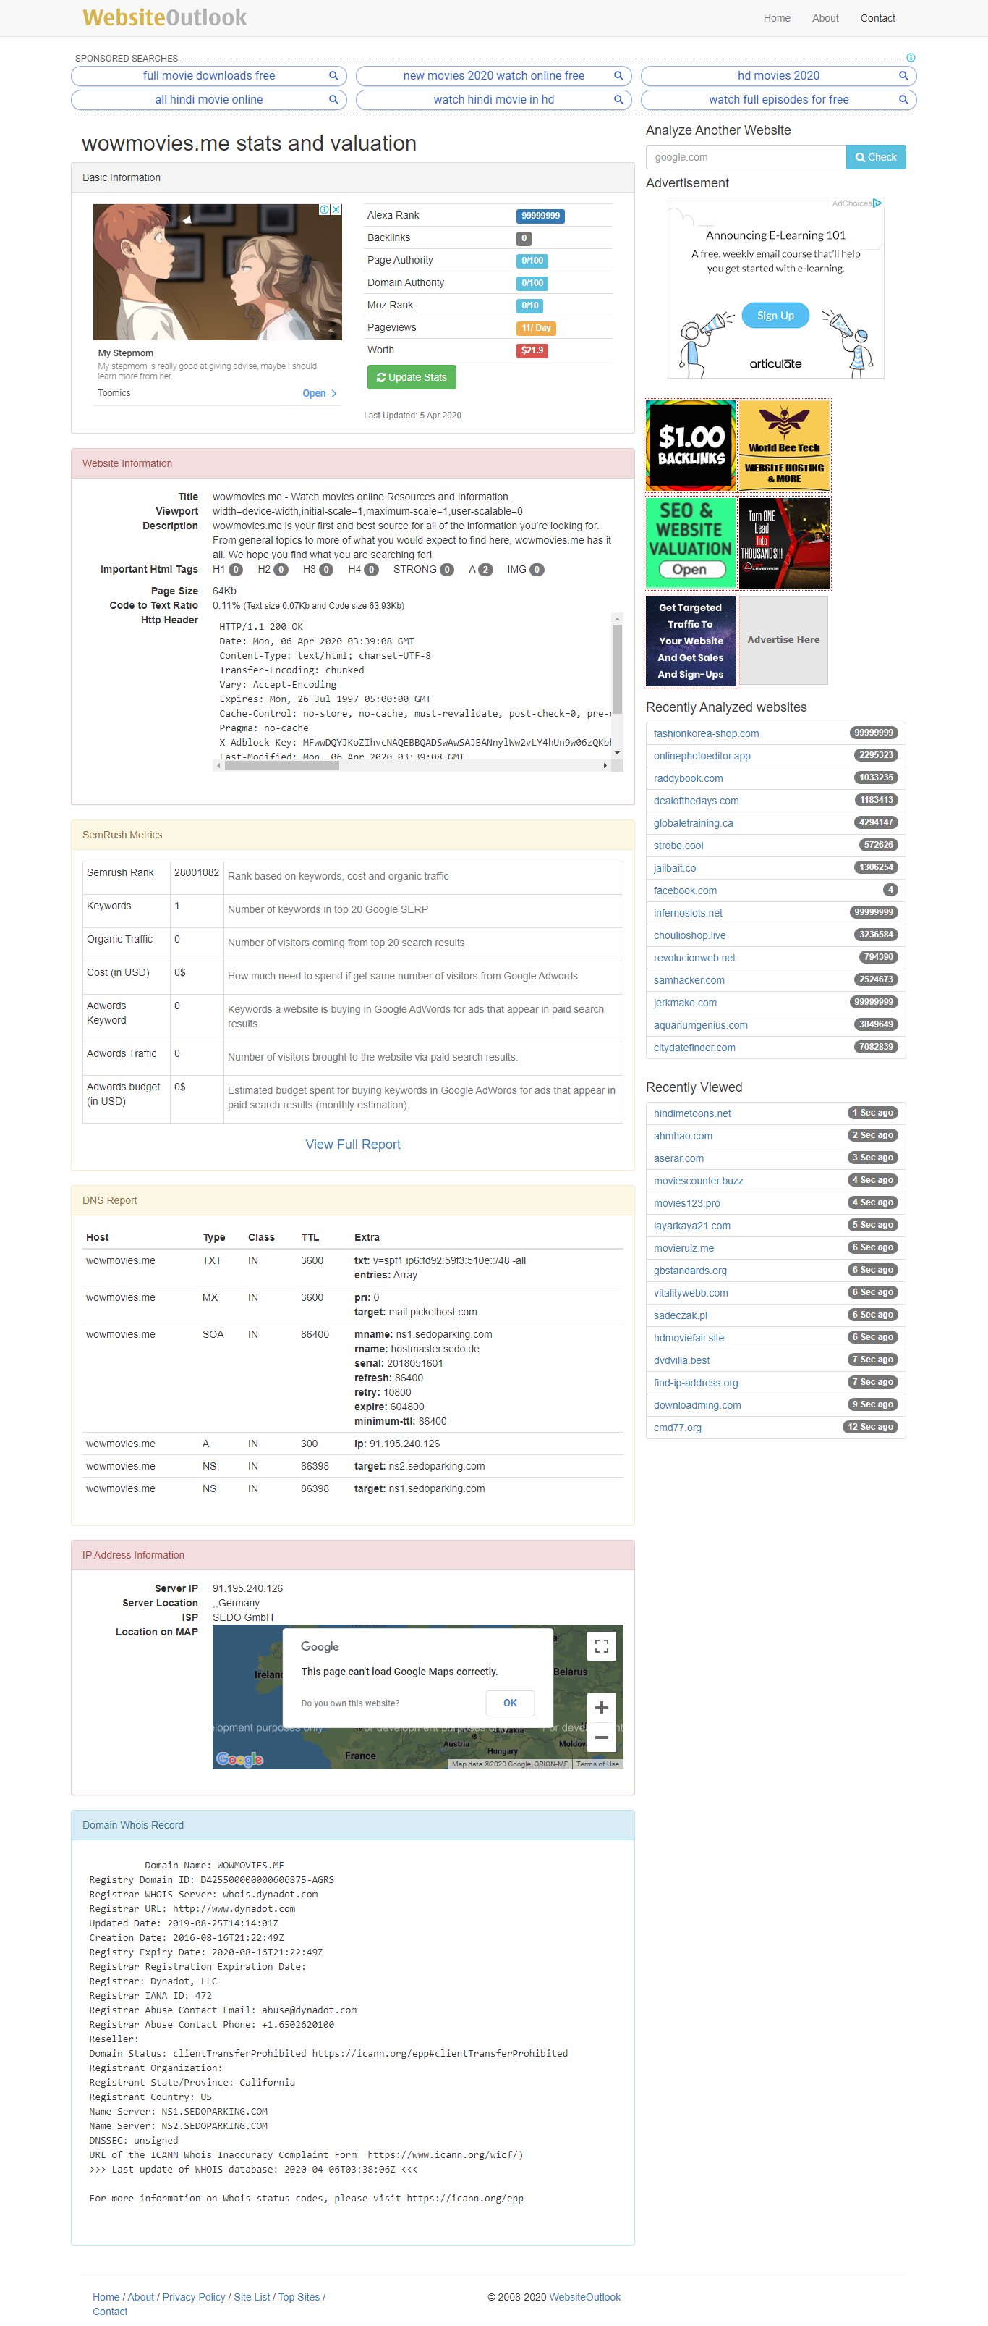The height and width of the screenshot is (2326, 988).
Task: Search icon for 'new movies 2020 watch online free'
Action: (618, 76)
